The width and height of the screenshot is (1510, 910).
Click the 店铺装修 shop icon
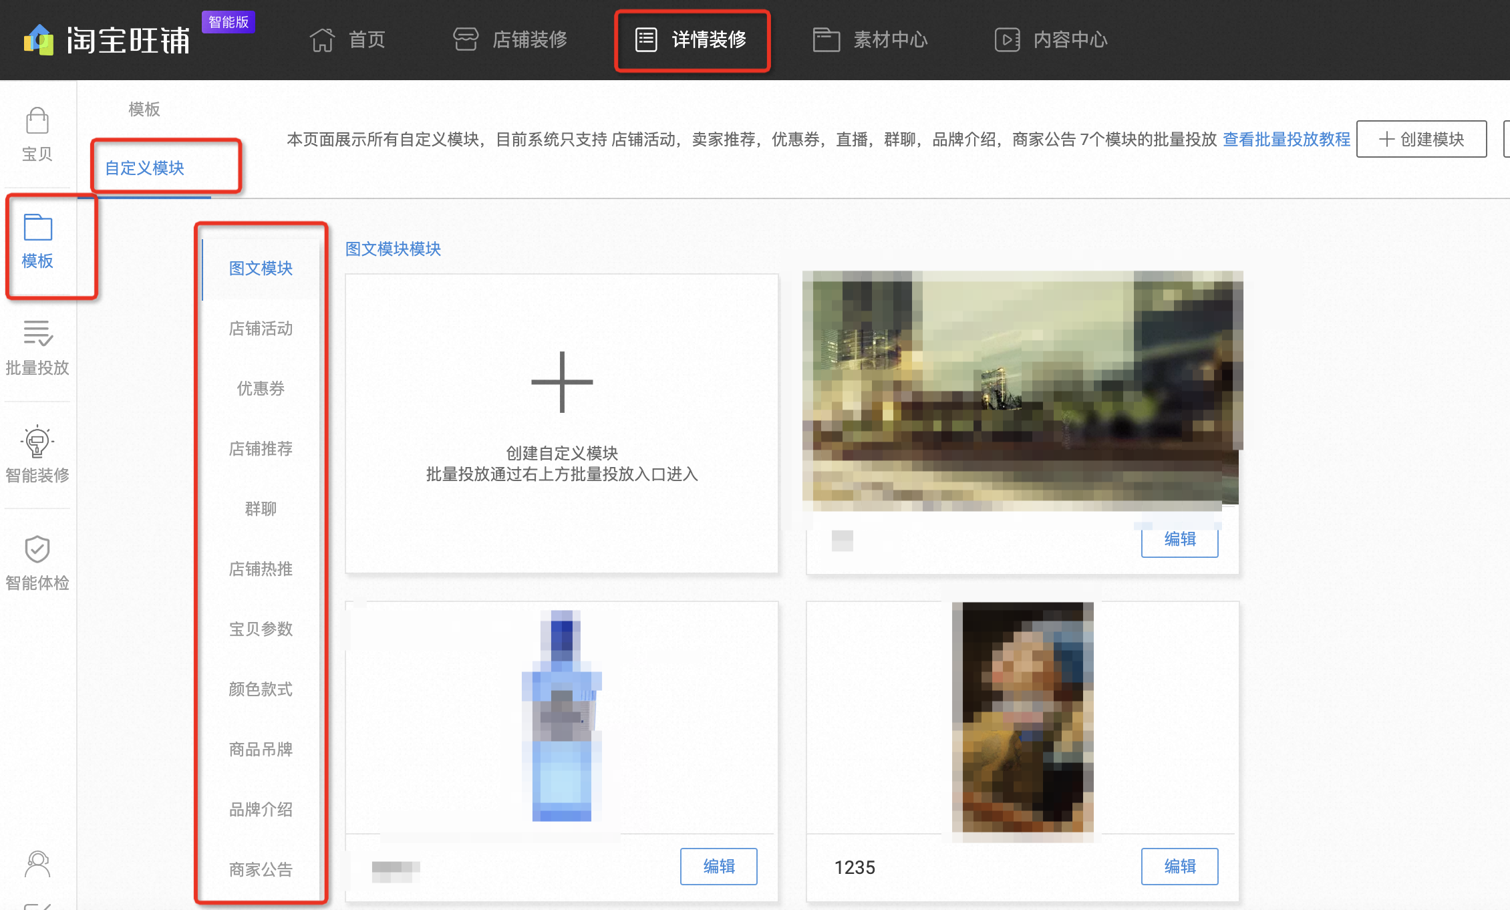click(466, 39)
